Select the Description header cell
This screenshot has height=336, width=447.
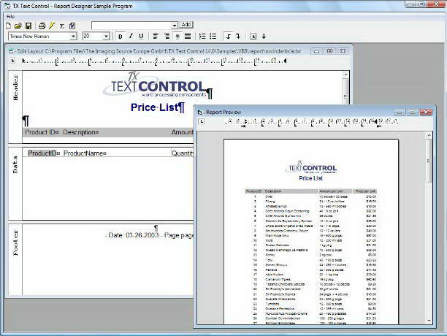tap(80, 132)
